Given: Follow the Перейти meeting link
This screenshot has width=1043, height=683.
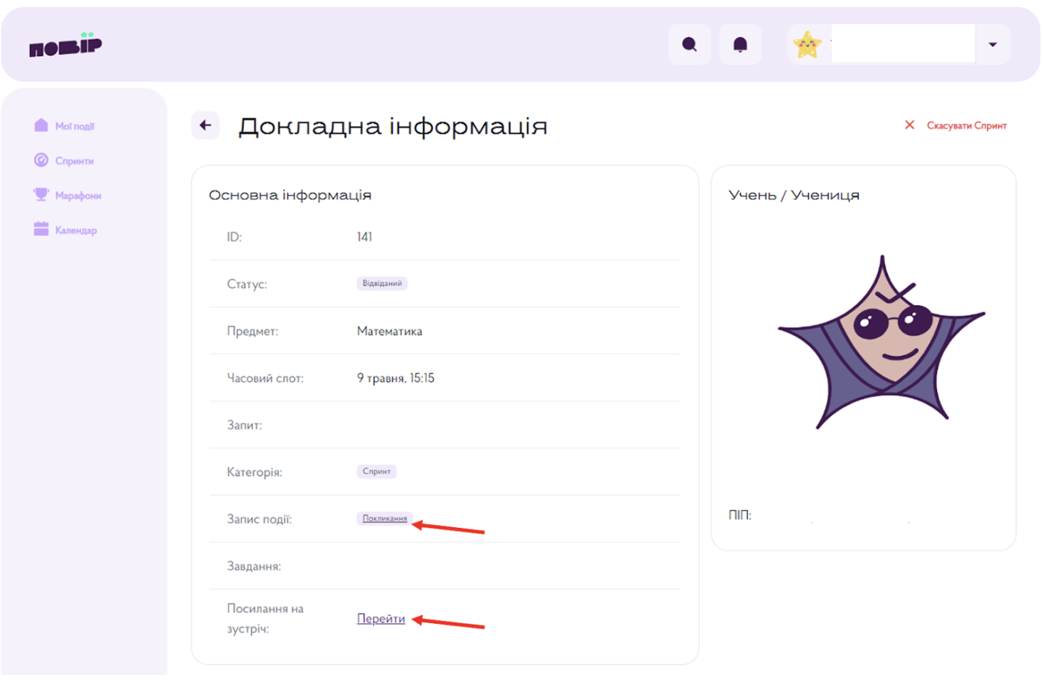Looking at the screenshot, I should coord(381,619).
